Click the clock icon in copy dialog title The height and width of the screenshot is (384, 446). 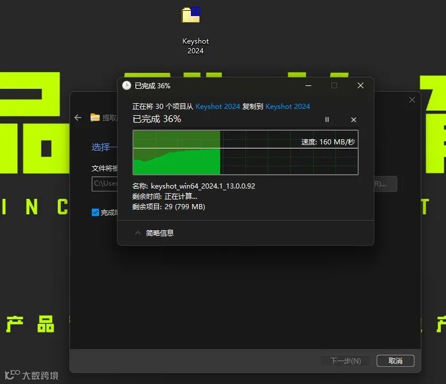[127, 85]
